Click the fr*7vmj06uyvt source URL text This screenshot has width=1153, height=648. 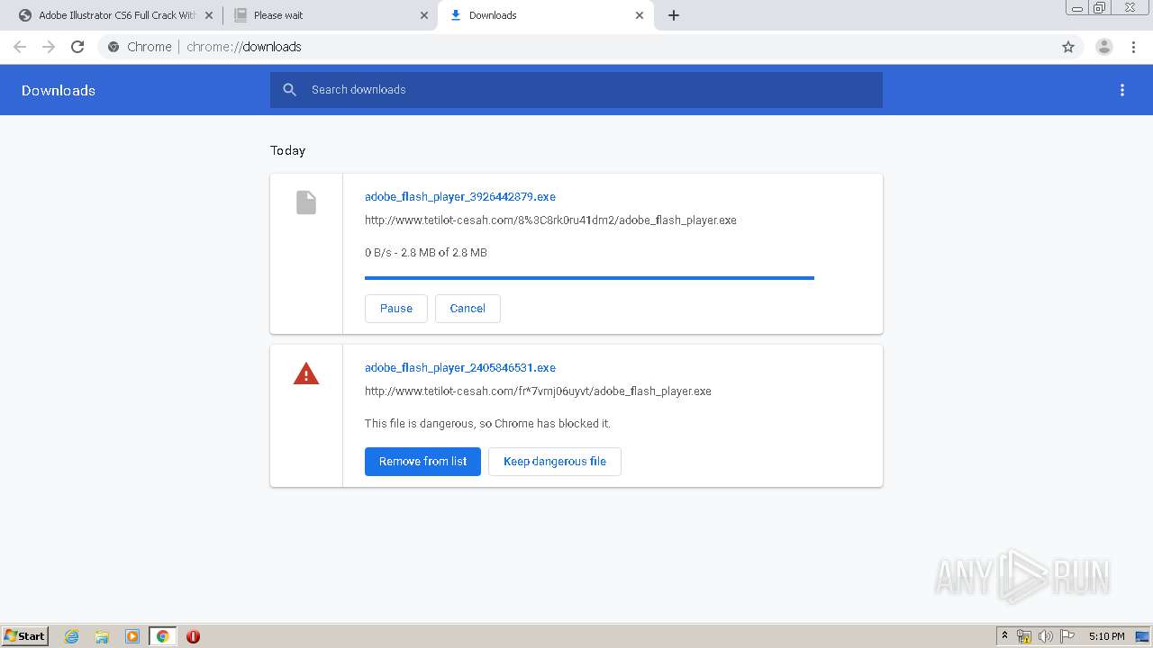pyautogui.click(x=538, y=391)
